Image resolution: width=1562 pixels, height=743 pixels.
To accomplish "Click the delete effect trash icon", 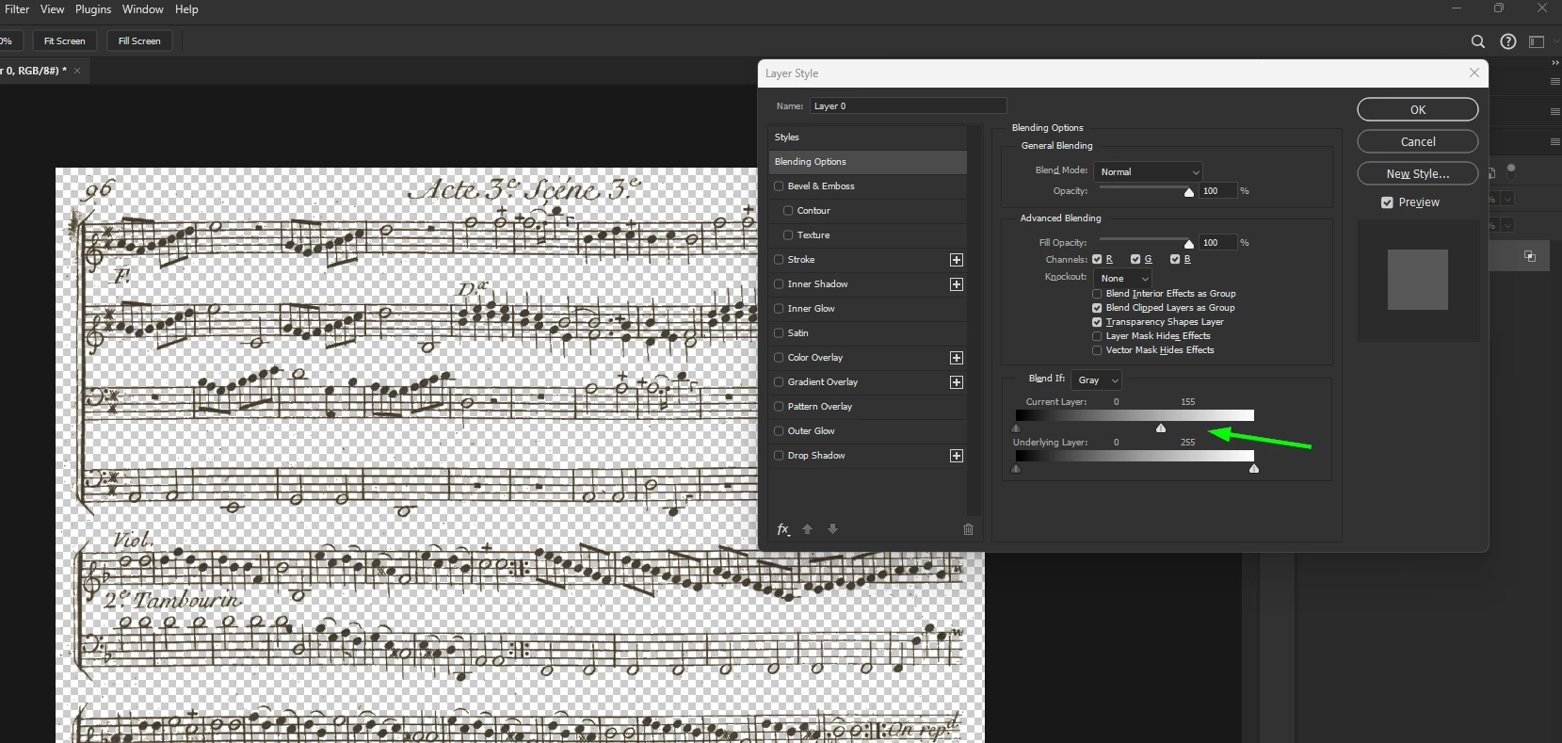I will (x=968, y=529).
